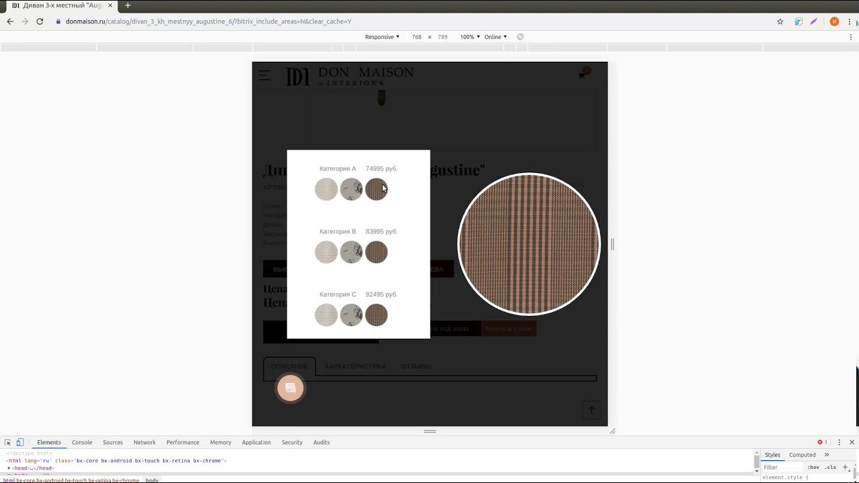
Task: Select the brown striped swatch in Категория A
Action: [x=376, y=189]
